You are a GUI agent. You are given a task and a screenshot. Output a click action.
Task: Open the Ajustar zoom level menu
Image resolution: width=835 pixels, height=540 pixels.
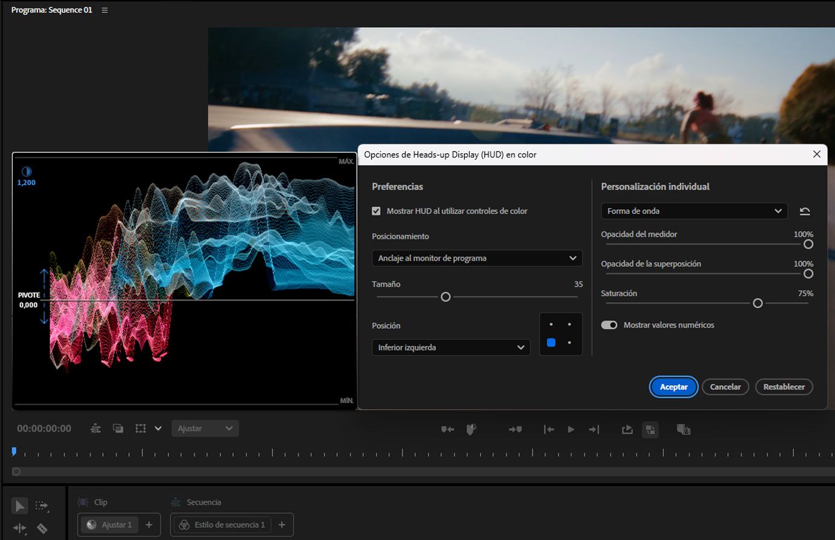pyautogui.click(x=205, y=429)
